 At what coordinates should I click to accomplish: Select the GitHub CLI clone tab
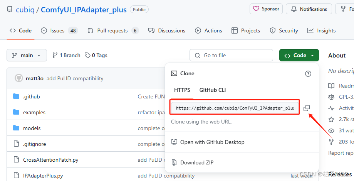pos(213,90)
